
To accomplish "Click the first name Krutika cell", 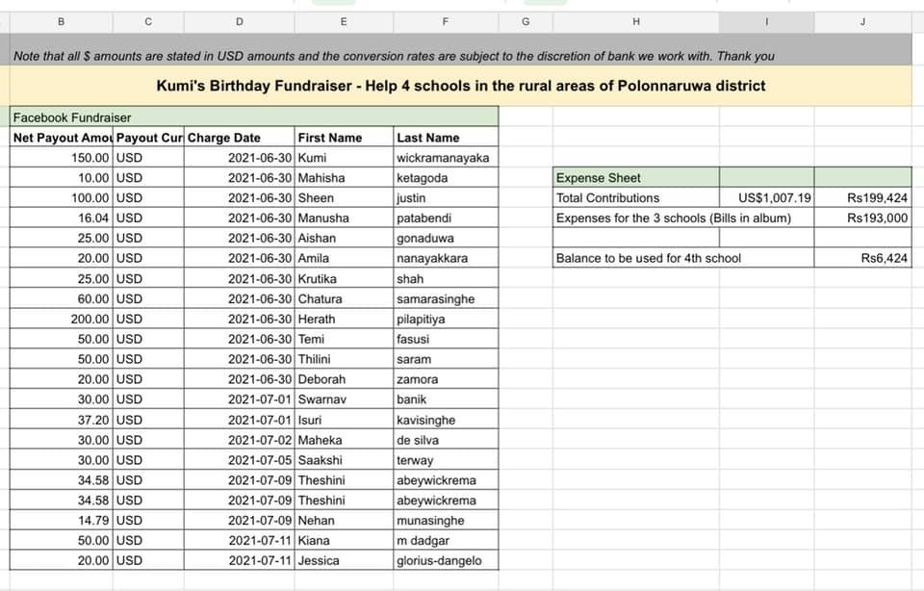I will pos(345,278).
